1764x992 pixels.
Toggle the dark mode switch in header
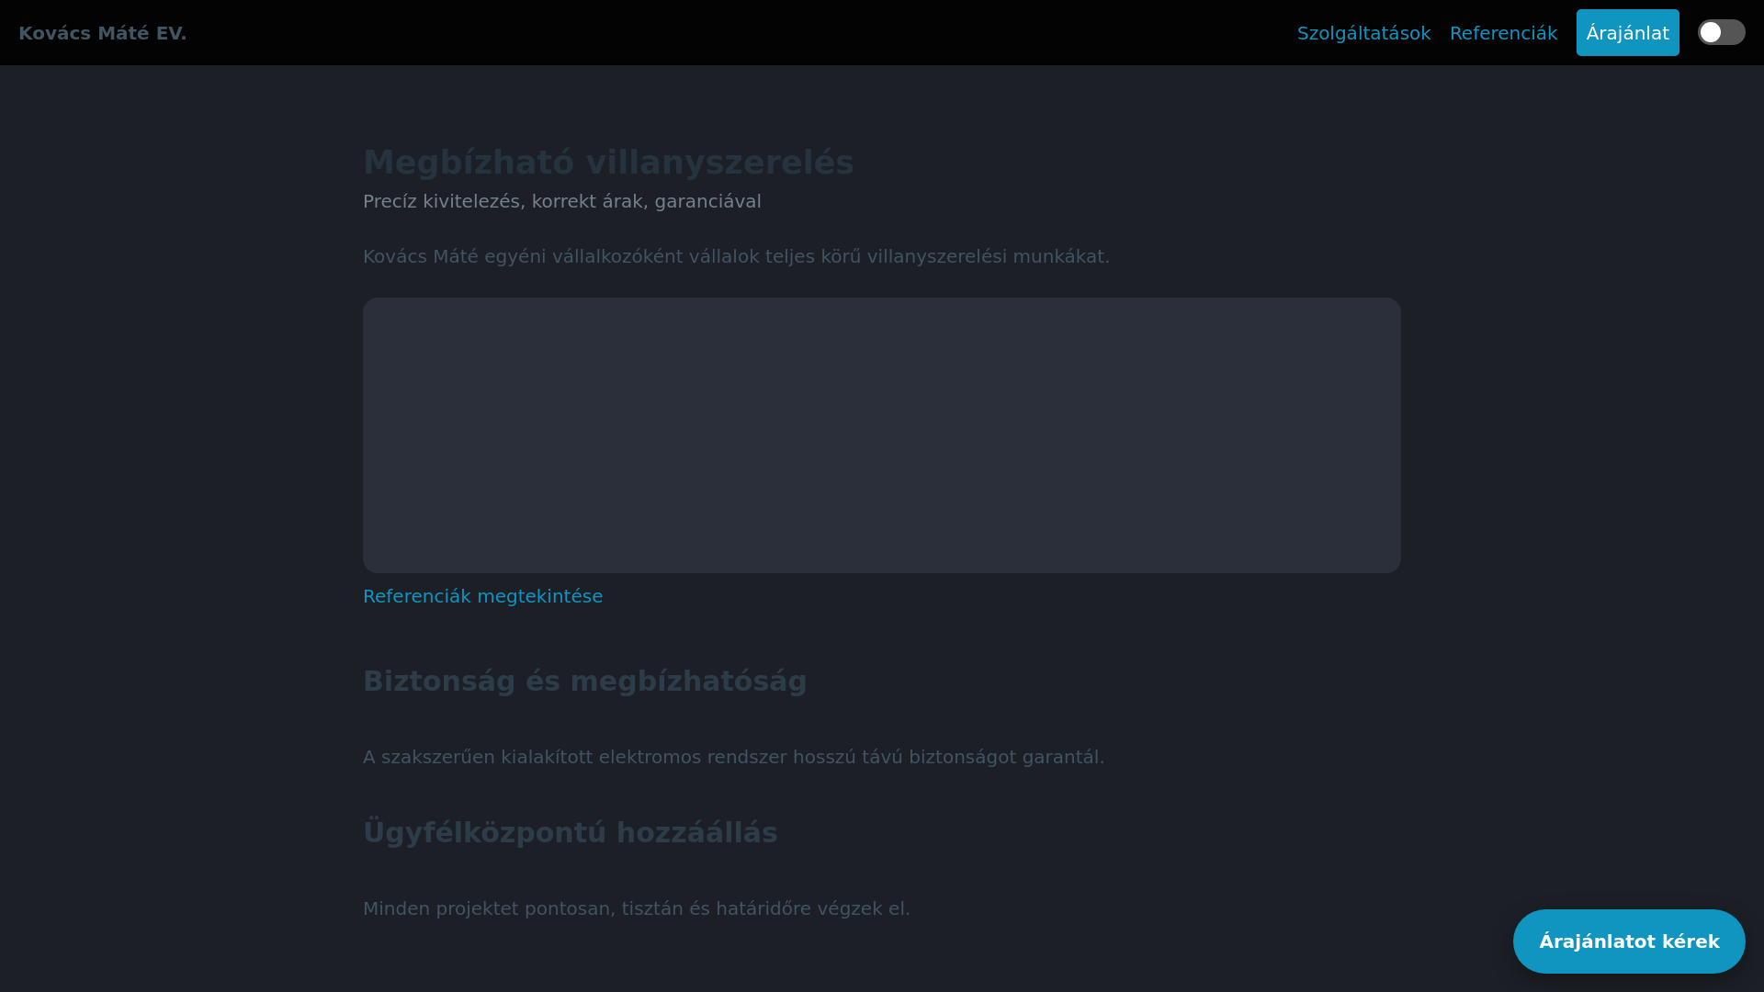1721,32
